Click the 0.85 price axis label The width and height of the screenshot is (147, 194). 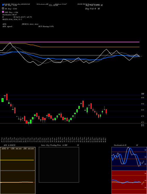click(x=143, y=110)
